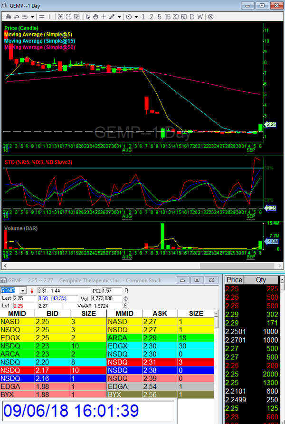Set chart to Weekly (W) interval
The height and width of the screenshot is (424, 285).
[x=200, y=17]
